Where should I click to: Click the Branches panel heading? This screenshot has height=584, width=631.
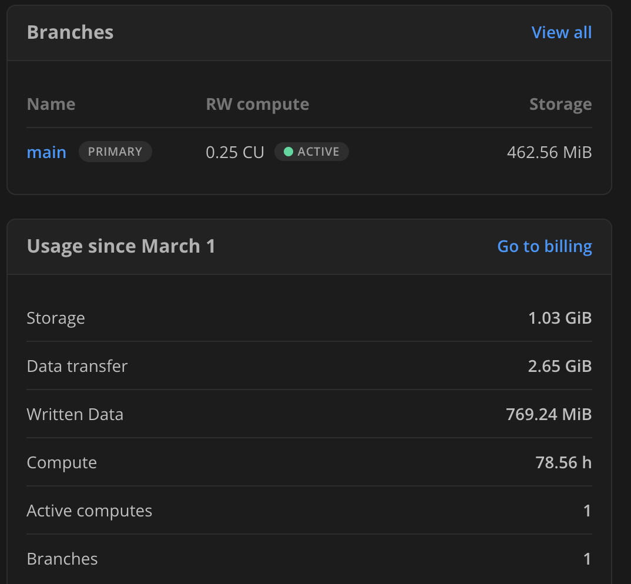pyautogui.click(x=70, y=32)
